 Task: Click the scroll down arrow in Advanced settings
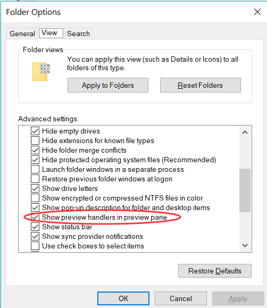(x=245, y=245)
